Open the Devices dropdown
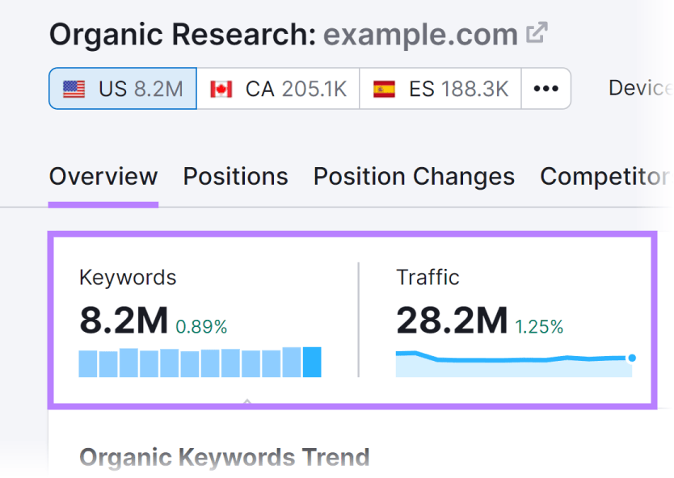 pos(640,88)
